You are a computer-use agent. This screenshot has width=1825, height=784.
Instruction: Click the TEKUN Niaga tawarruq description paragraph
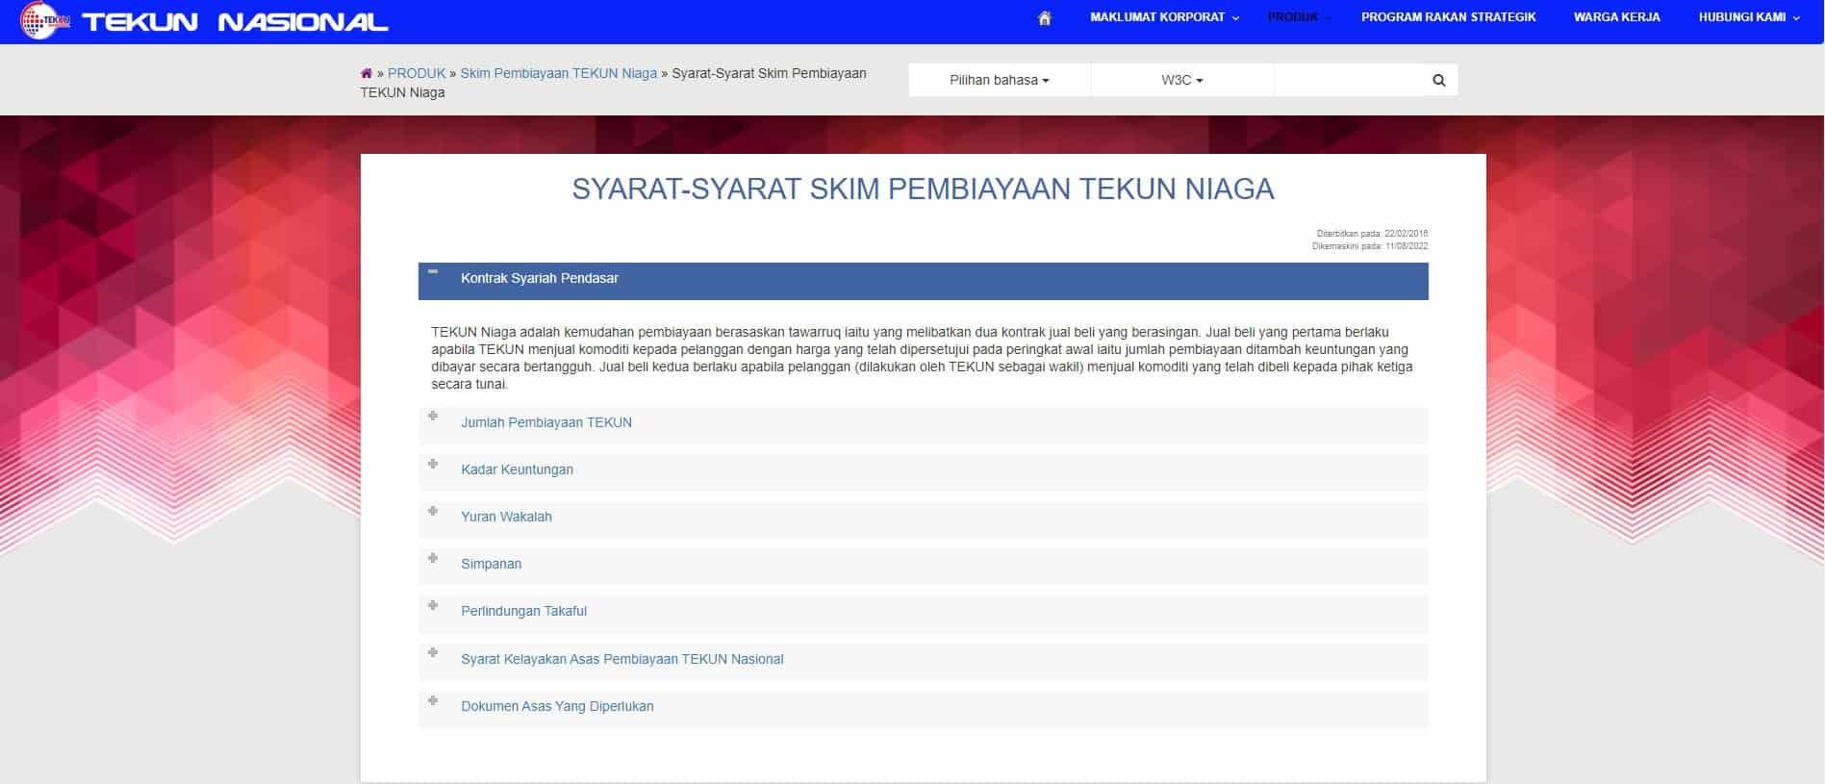(x=923, y=358)
